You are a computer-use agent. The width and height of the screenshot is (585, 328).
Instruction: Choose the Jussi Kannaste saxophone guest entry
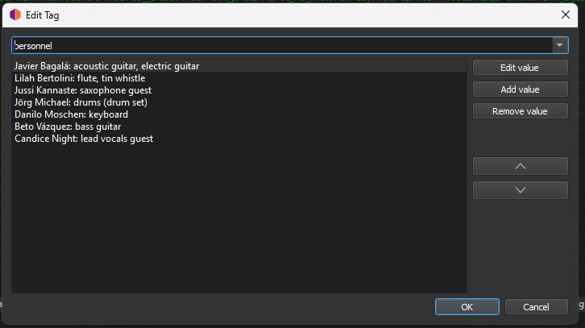pos(83,90)
